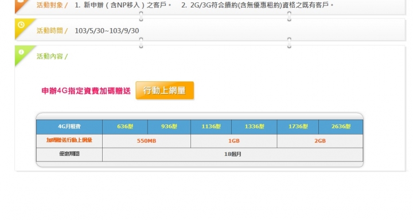413x220 pixels.
Task: Click the 4G月租費 header cell
Action: click(x=69, y=127)
